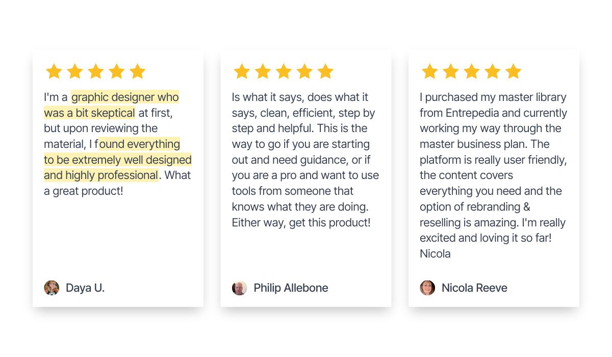Click the second star in Nicola Reeve's review

tap(450, 71)
